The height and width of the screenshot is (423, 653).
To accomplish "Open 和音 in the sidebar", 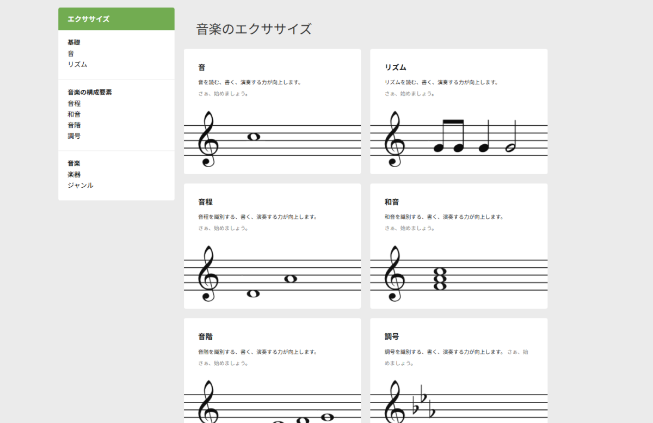I will coord(74,114).
